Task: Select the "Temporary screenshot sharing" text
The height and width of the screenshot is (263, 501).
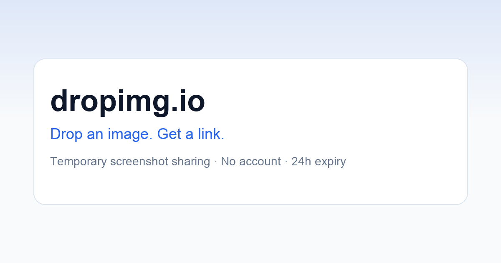Action: (x=130, y=162)
